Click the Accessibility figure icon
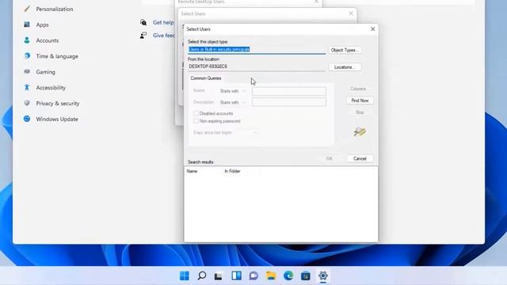This screenshot has width=507, height=285. pyautogui.click(x=27, y=87)
